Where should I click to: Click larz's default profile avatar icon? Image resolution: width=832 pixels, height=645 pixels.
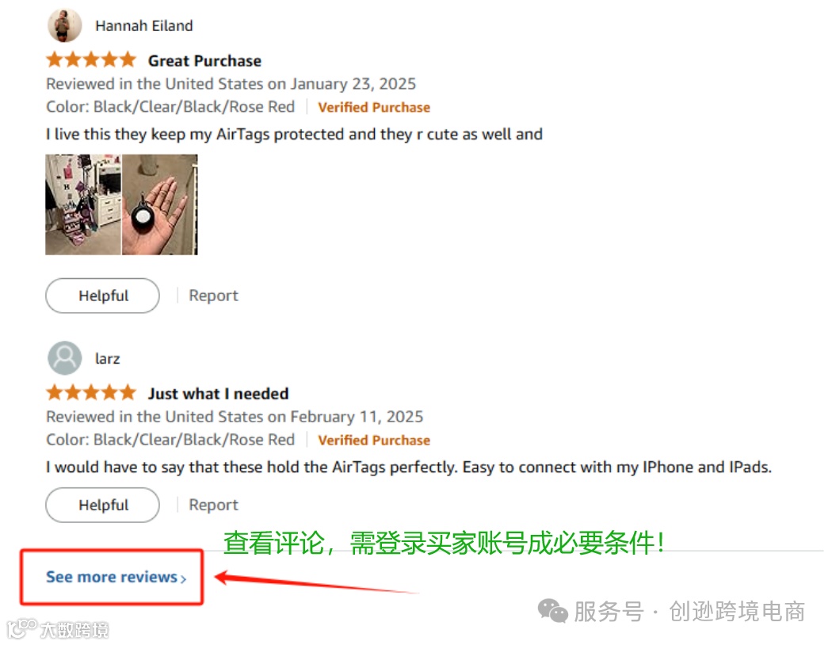click(65, 358)
